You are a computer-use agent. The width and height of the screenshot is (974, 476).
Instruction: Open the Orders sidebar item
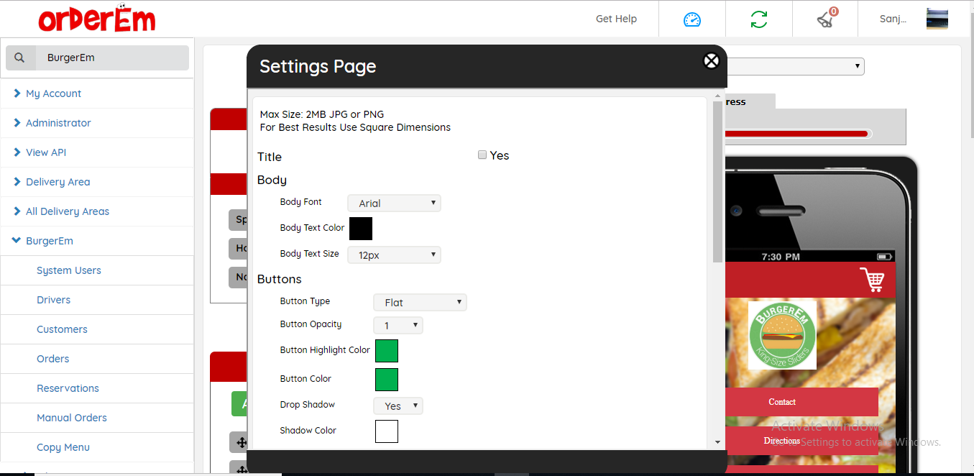click(53, 359)
